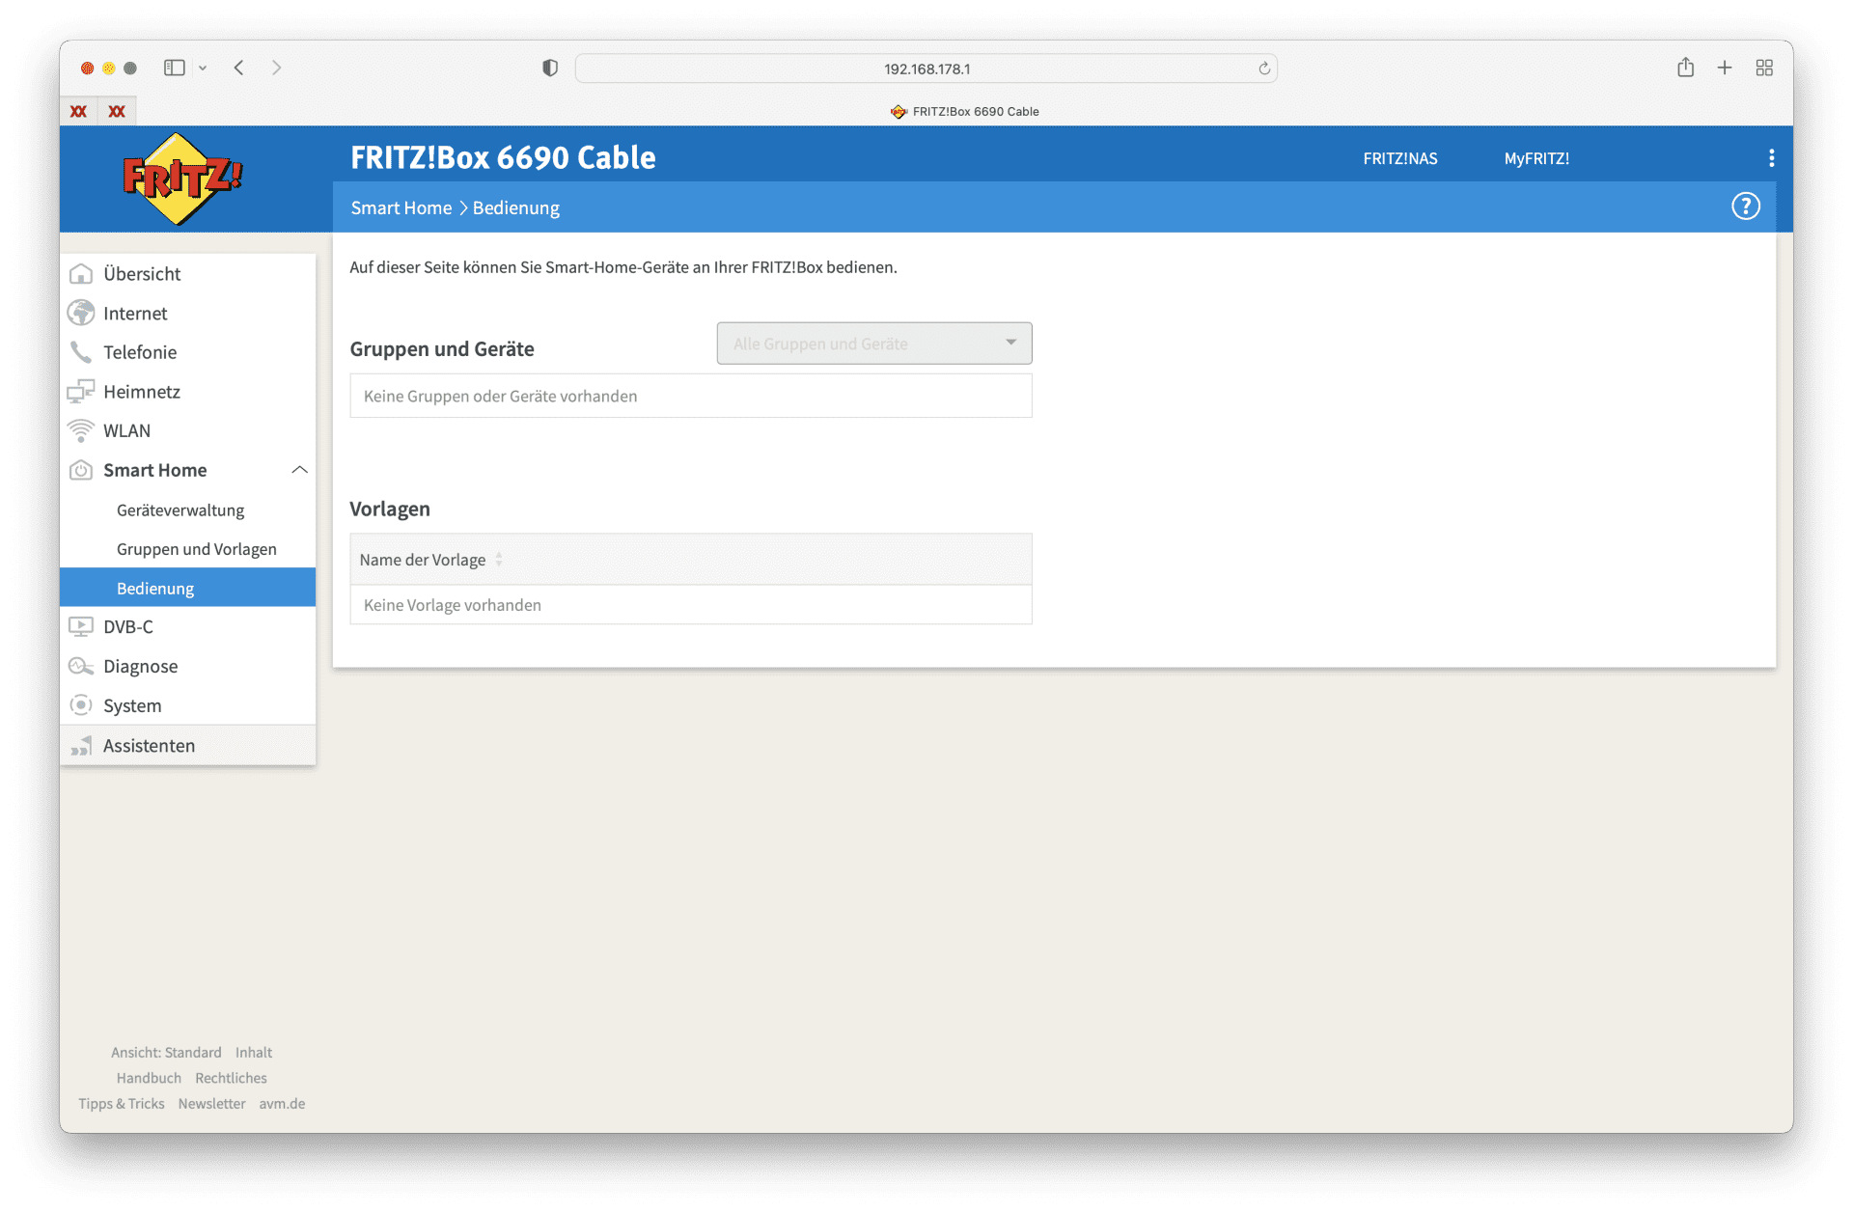Open the sidebar dropdown arrow in Safari
The width and height of the screenshot is (1853, 1212).
[x=203, y=68]
